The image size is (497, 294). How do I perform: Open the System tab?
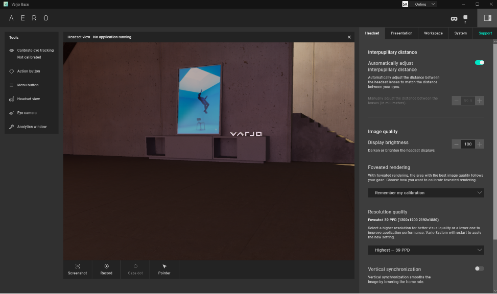point(460,33)
